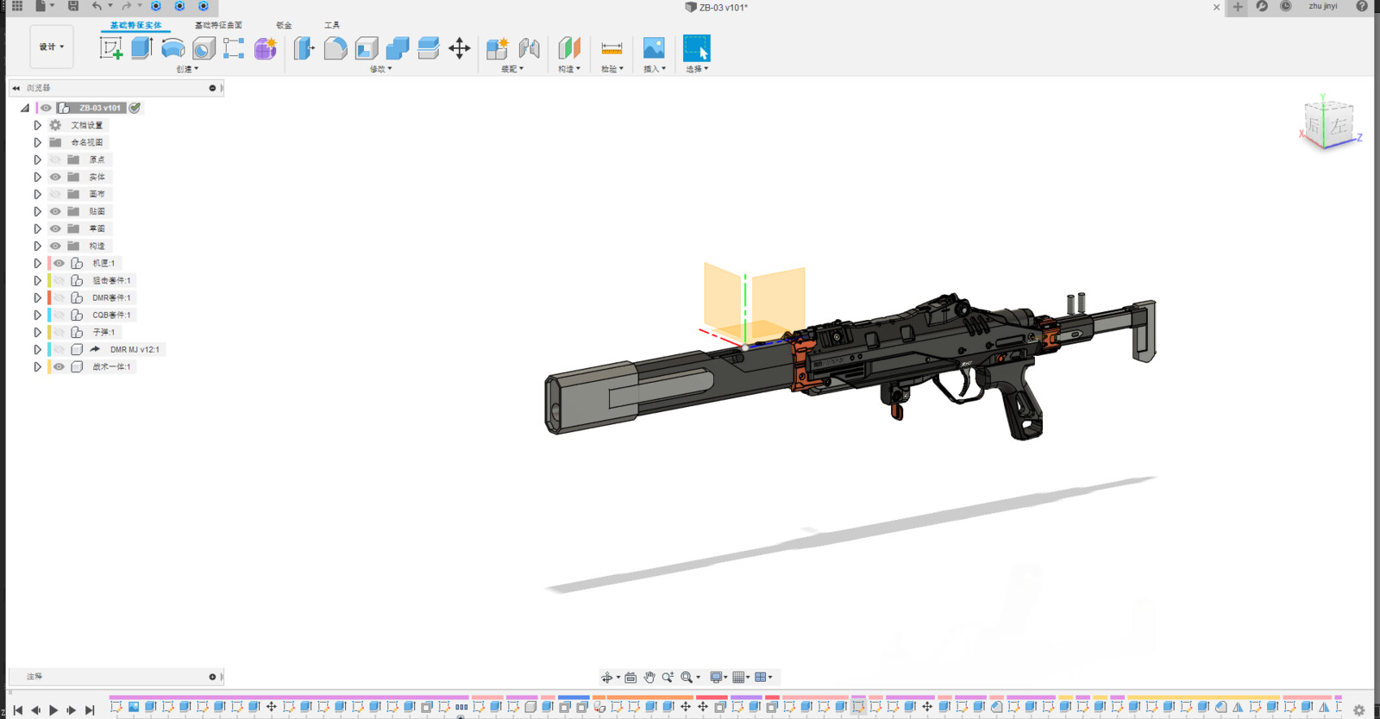Open the Viewports layout icon
This screenshot has height=719, width=1380.
coord(761,678)
